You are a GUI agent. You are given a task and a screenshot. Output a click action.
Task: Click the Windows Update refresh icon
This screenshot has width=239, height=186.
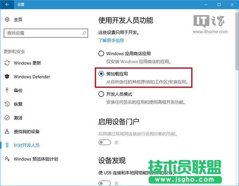[x=7, y=63]
